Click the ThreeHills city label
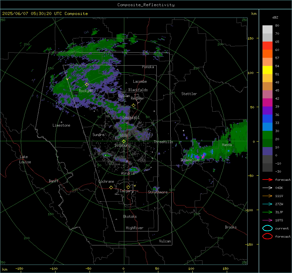 [x=163, y=142]
